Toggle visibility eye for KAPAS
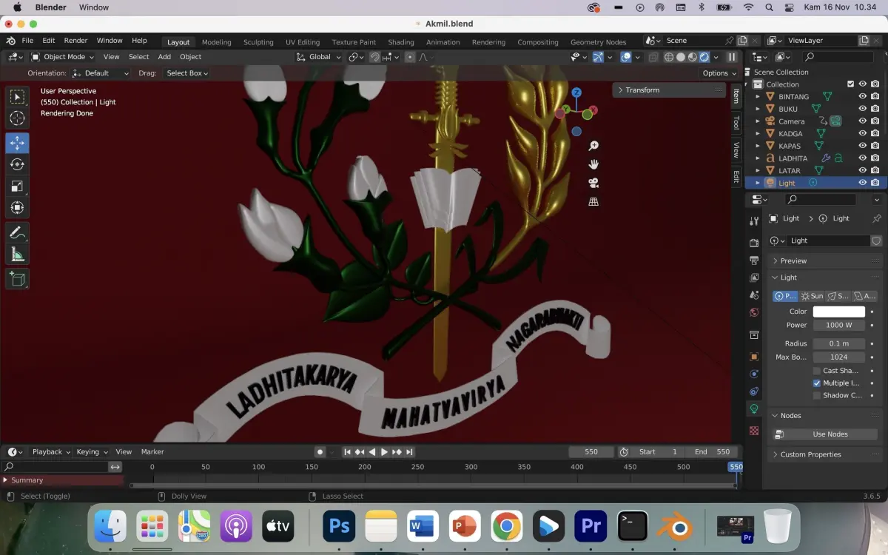The image size is (888, 555). [862, 146]
